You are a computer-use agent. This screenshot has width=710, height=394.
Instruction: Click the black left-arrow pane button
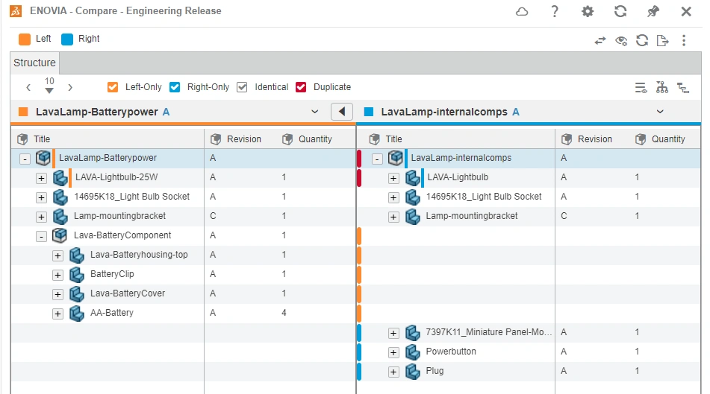click(342, 112)
